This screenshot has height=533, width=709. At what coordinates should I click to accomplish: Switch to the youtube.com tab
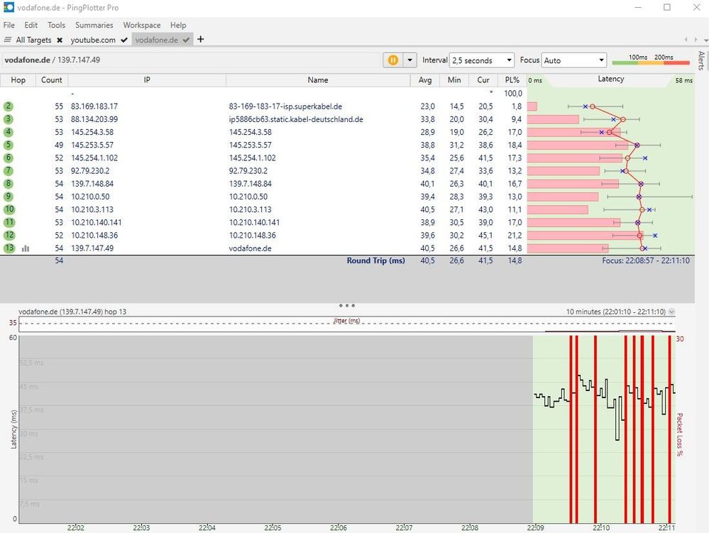93,40
